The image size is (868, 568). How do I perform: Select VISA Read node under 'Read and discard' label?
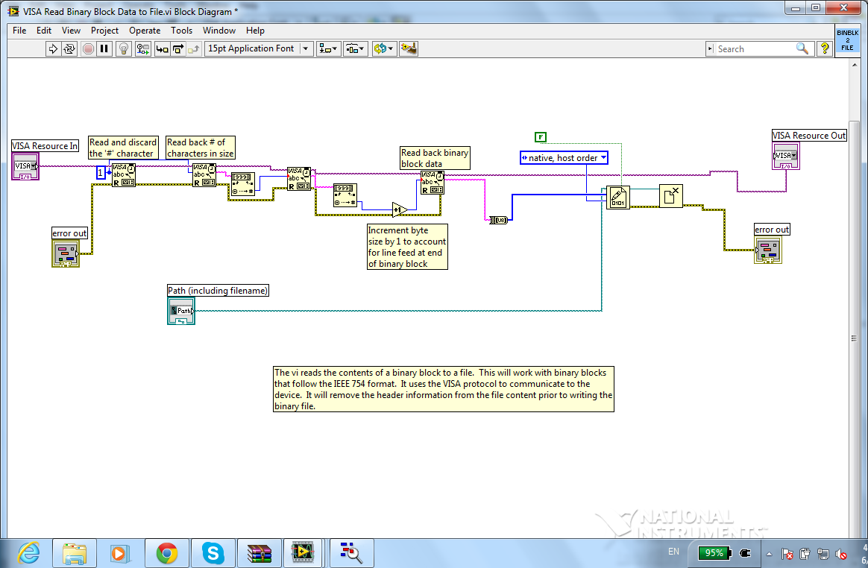(124, 175)
